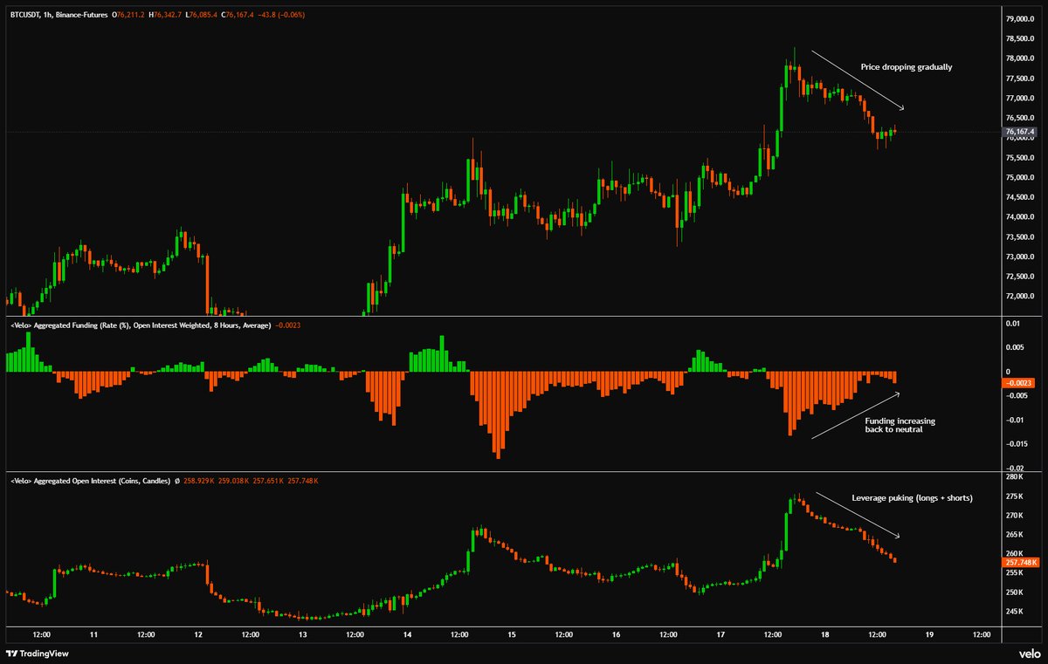Viewport: 1048px width, 664px height.
Task: Click the 257.748K open interest value tag
Action: [x=1021, y=564]
